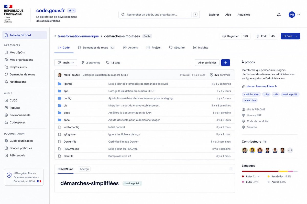Open the blue Code dropdown button
Viewport: 307px width, 204px height.
(290, 36)
